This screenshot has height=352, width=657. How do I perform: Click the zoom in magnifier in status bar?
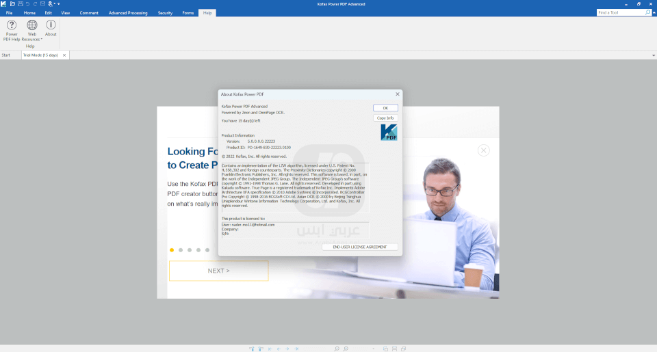coord(346,349)
